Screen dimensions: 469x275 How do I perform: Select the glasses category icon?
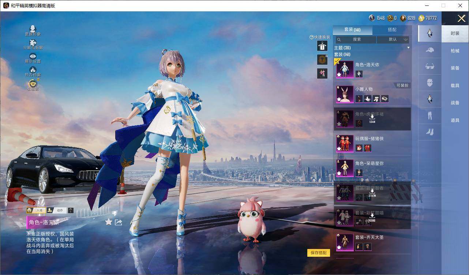click(430, 66)
